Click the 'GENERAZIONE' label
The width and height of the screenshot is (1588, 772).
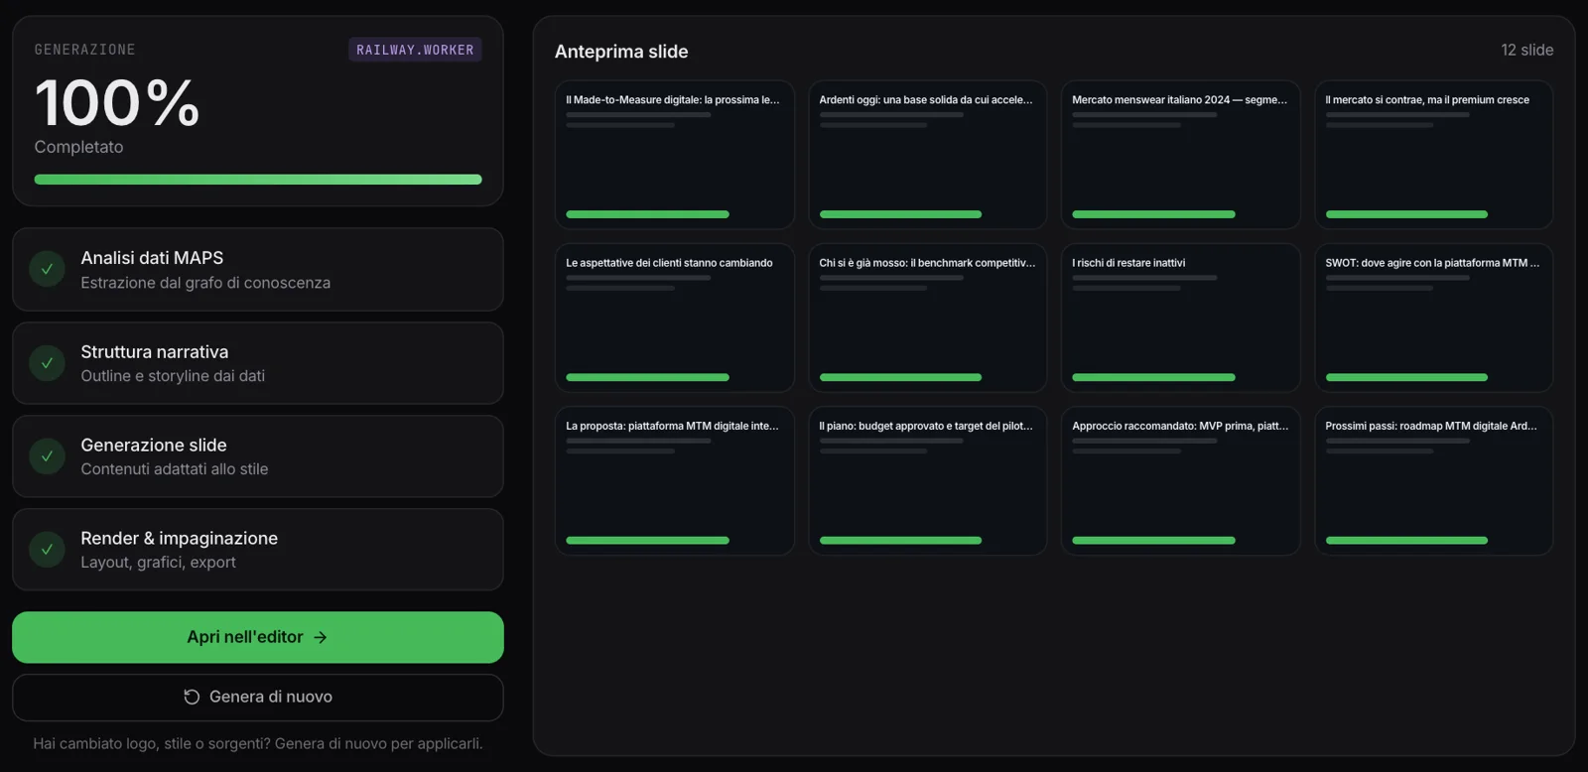pos(84,50)
